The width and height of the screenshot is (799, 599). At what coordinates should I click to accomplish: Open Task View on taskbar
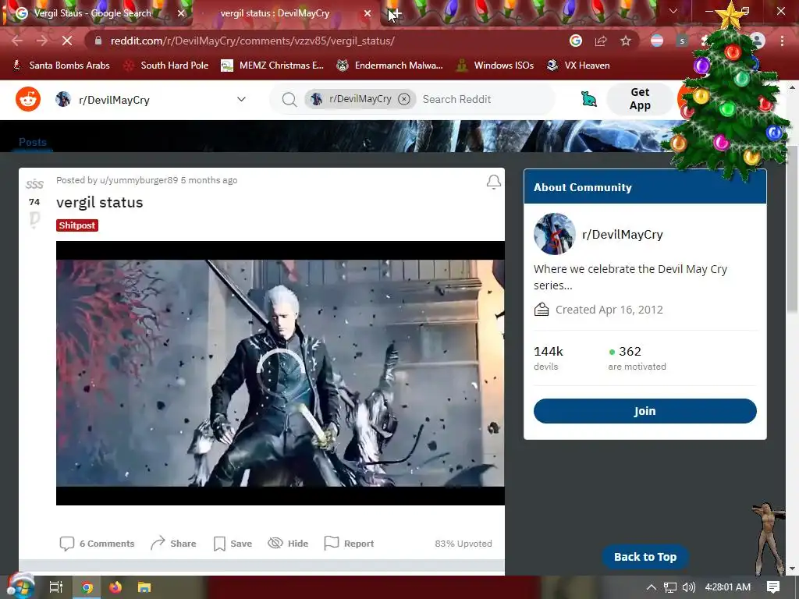click(x=55, y=587)
